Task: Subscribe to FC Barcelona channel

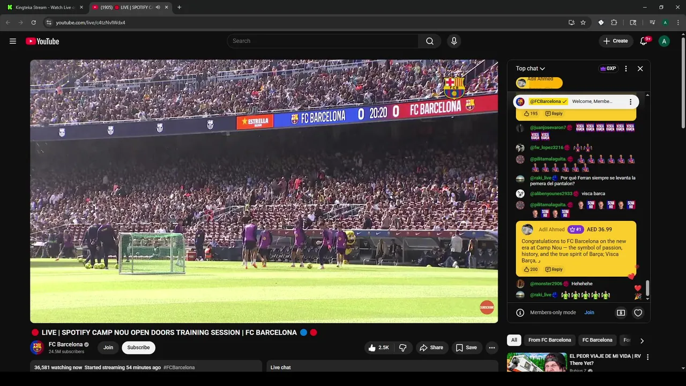Action: point(138,347)
